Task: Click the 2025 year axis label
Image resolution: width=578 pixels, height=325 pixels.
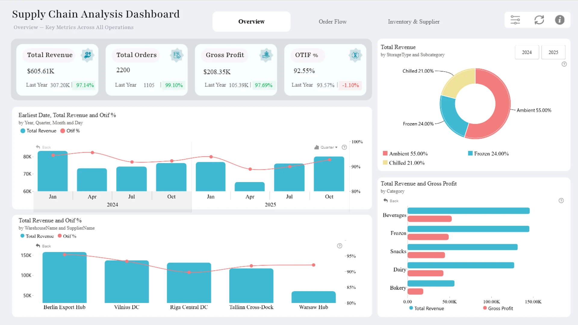Action: [x=270, y=205]
